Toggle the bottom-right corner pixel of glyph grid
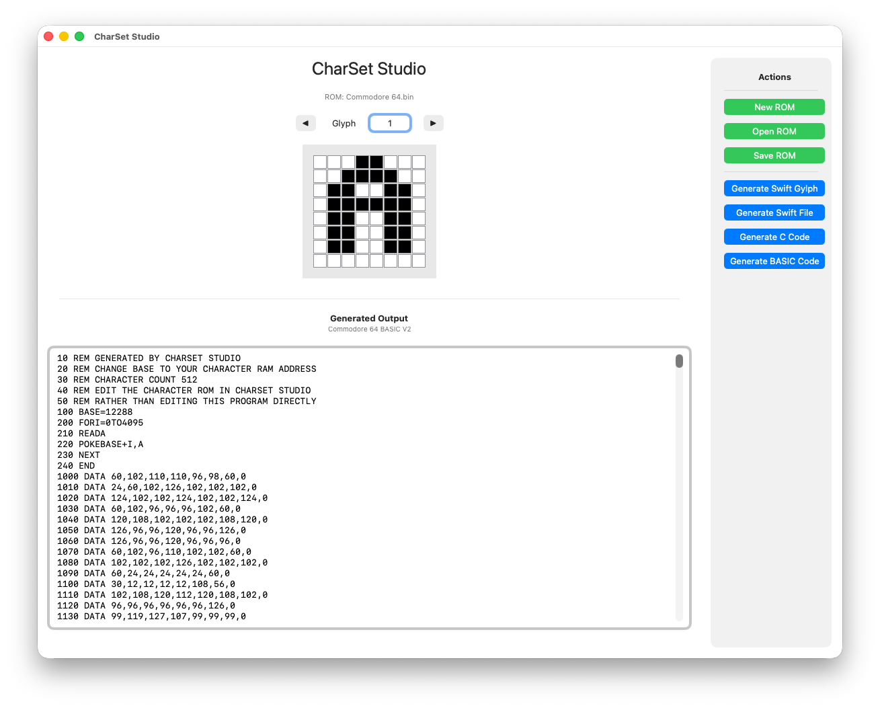 tap(419, 261)
